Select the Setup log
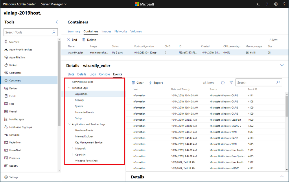 [78, 118]
